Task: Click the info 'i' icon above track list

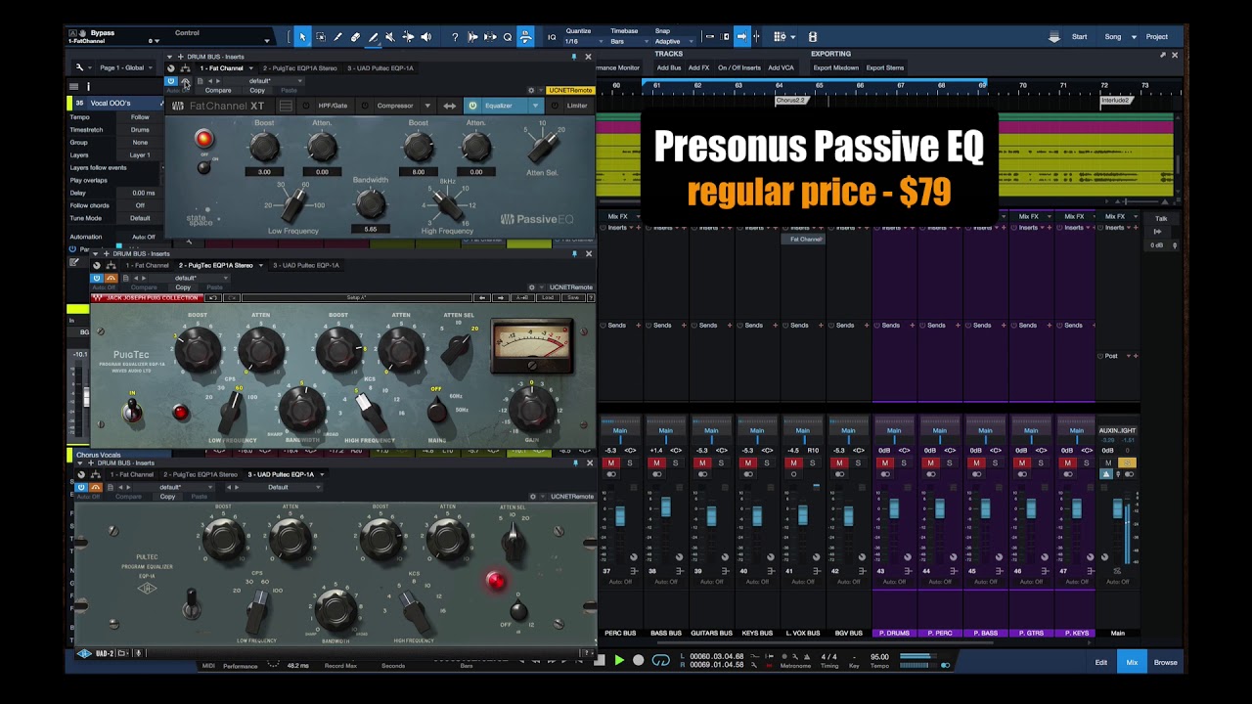Action: 88,86
